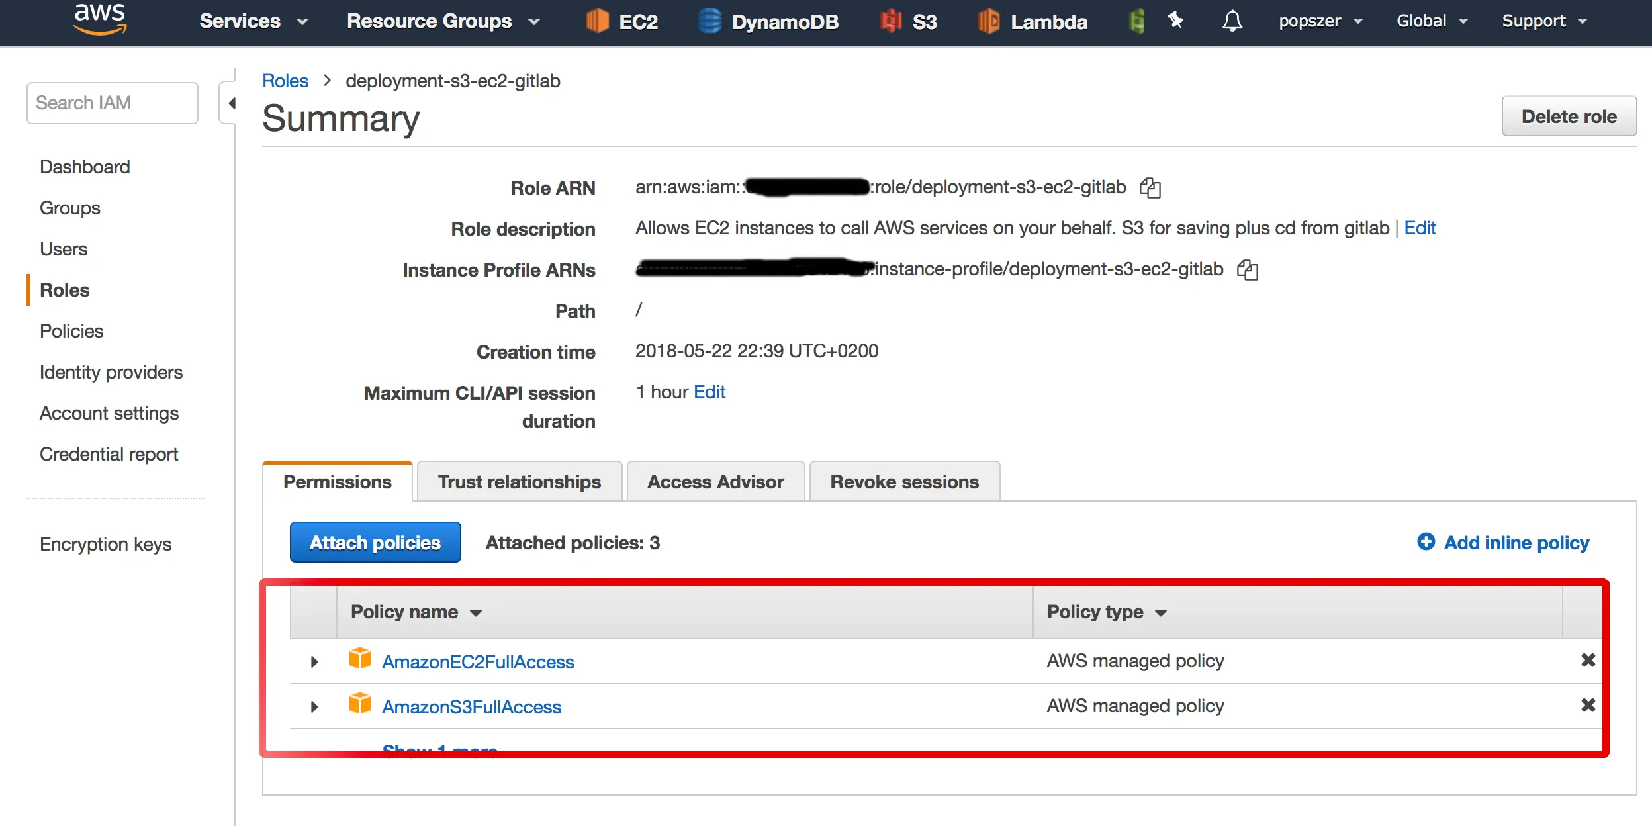Click the AmazonS3FullAccess policy cube icon
Viewport: 1652px width, 826px height.
click(360, 705)
